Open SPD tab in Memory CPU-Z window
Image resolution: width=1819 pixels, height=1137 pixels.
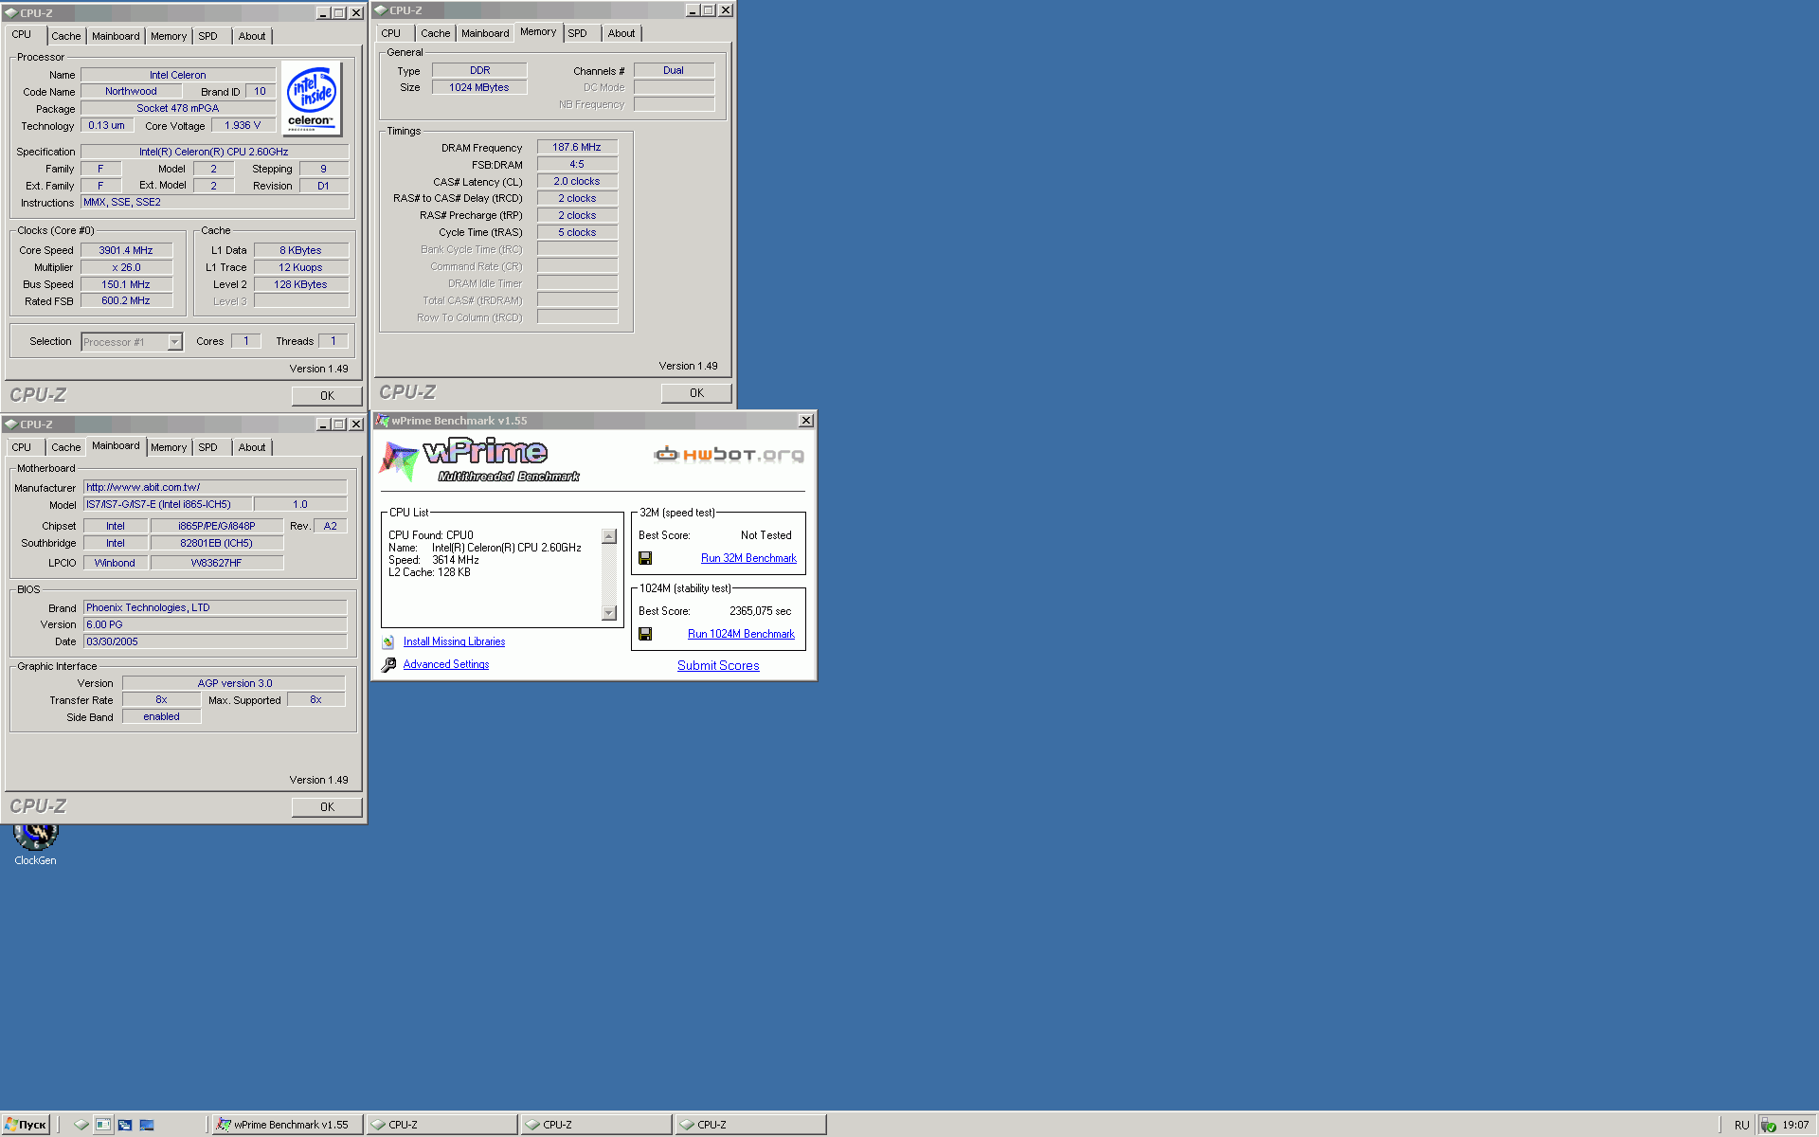[578, 33]
